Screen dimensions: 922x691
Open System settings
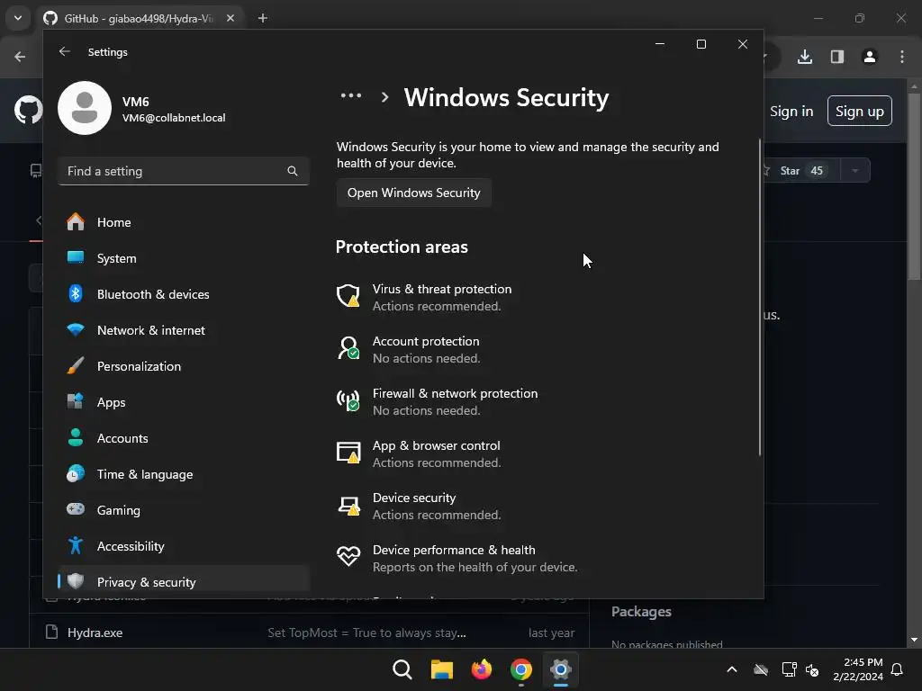[x=184, y=258]
